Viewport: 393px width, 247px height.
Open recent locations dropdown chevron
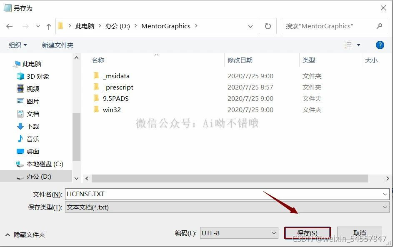[38, 26]
